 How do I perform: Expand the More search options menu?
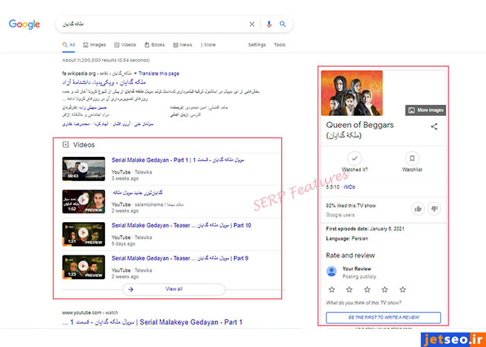[208, 45]
